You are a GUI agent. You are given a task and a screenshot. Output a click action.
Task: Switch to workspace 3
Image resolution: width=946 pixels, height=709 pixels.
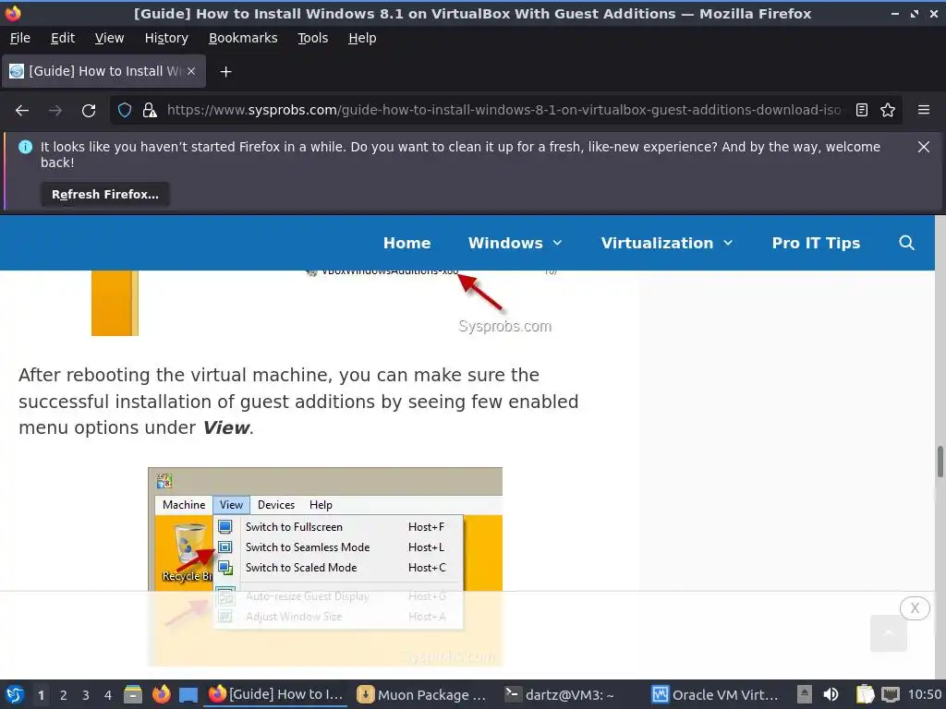pos(86,695)
